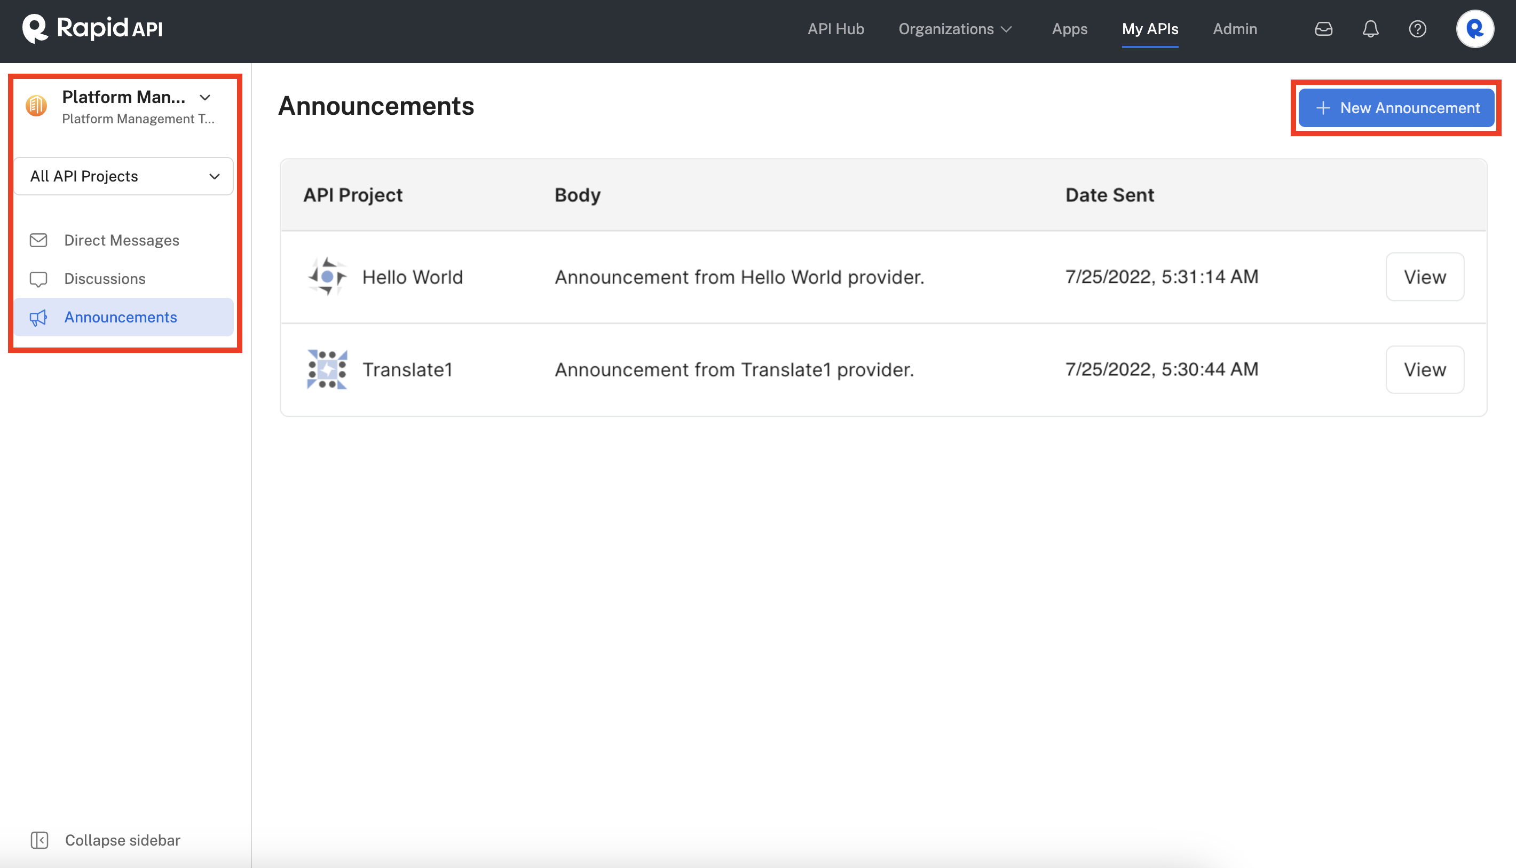Expand the Organizations dropdown
This screenshot has width=1516, height=868.
(955, 29)
